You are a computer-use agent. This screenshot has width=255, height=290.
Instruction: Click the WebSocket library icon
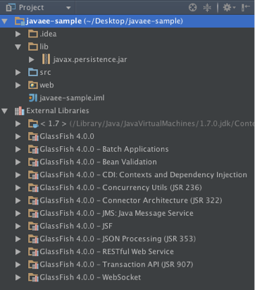33,277
